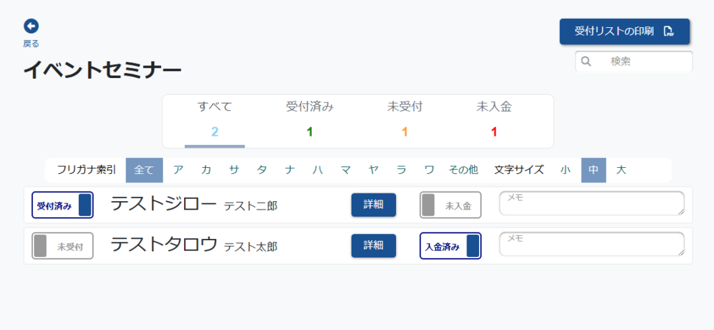Set text size to 小
Image resolution: width=714 pixels, height=330 pixels.
click(x=565, y=171)
